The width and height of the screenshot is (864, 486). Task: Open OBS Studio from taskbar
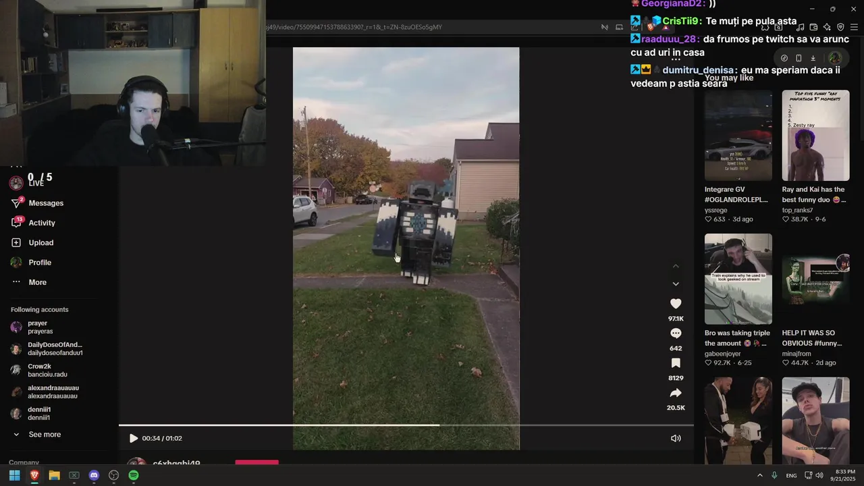click(x=113, y=475)
